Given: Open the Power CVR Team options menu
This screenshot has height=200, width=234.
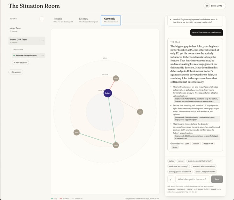Looking at the screenshot, I should pyautogui.click(x=43, y=41).
